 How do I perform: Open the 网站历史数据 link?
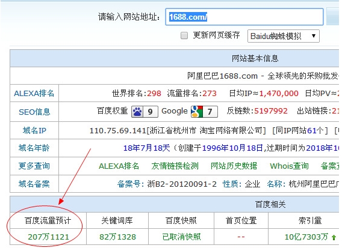[234, 166]
